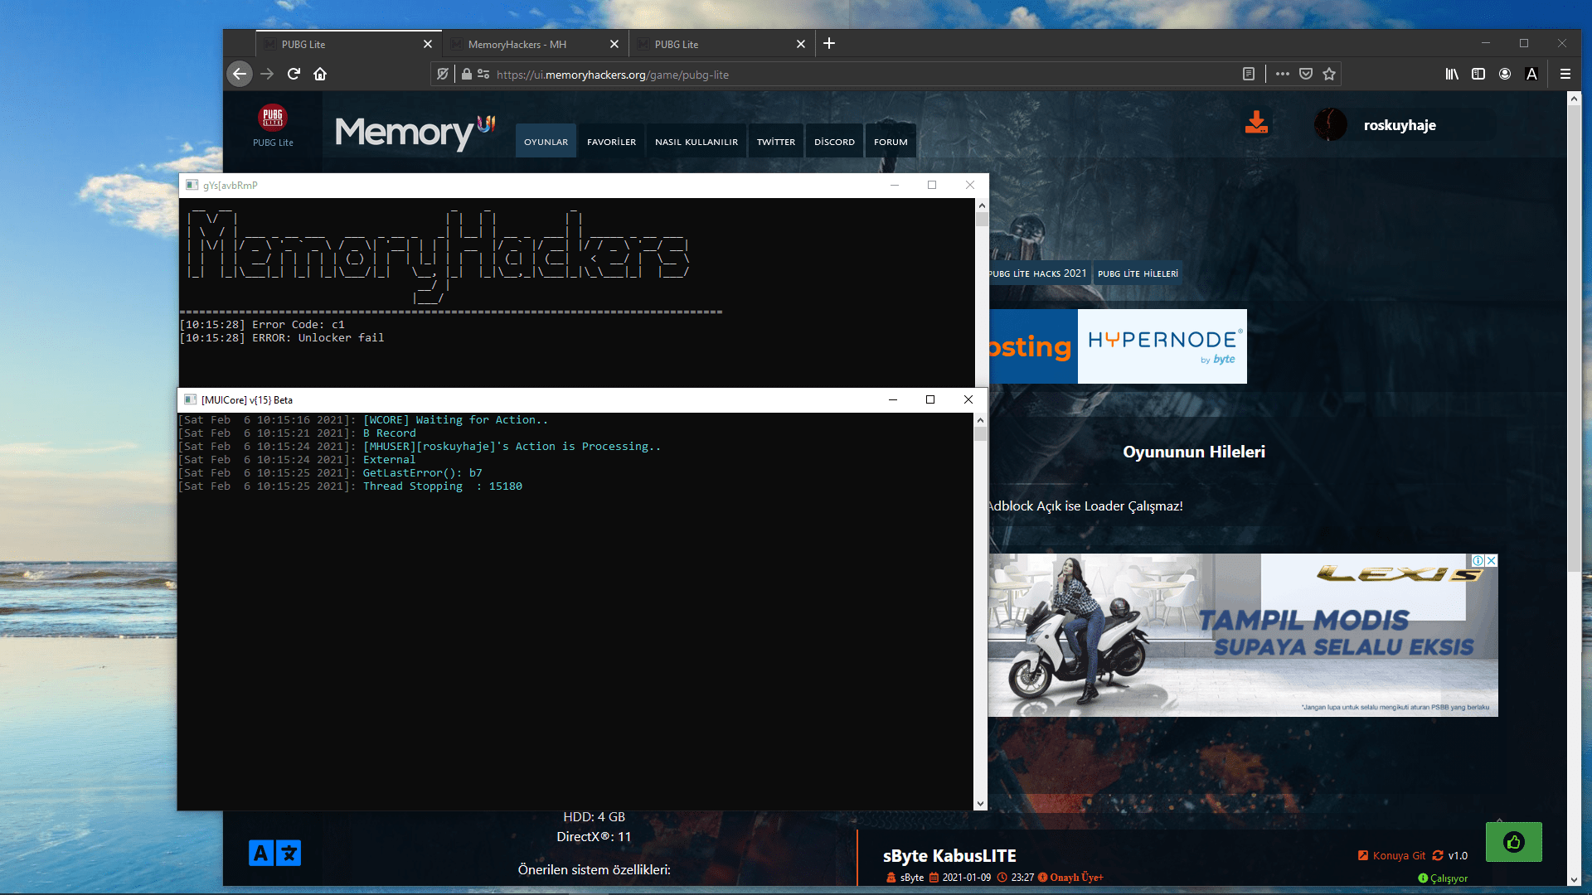
Task: Open site permissions icon in address bar
Action: coord(483,74)
